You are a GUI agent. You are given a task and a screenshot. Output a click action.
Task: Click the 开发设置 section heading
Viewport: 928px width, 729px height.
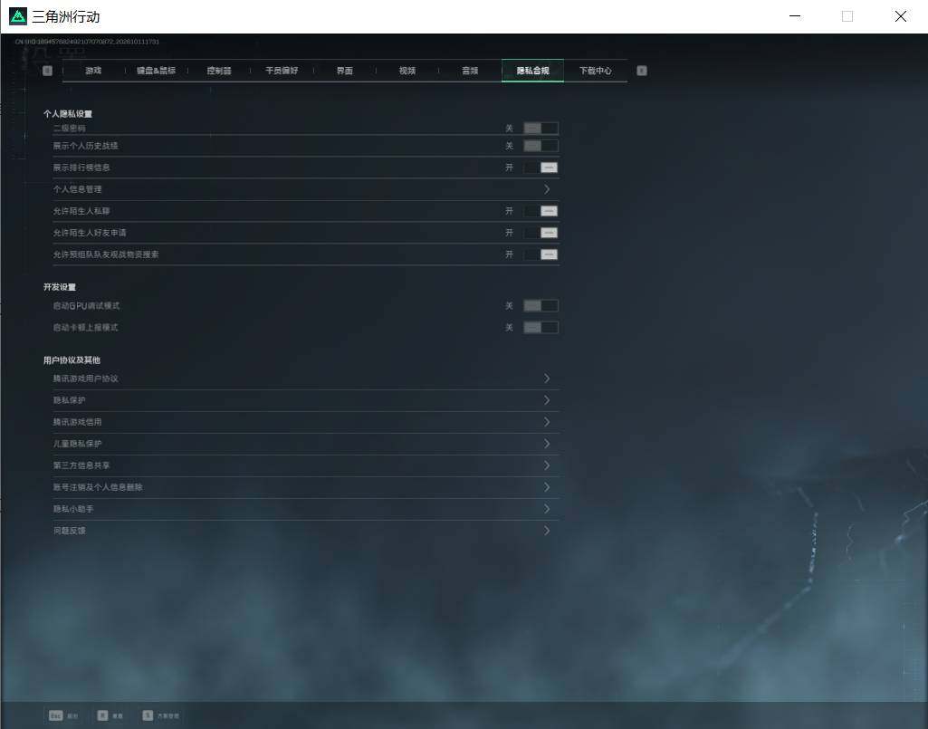[x=60, y=287]
